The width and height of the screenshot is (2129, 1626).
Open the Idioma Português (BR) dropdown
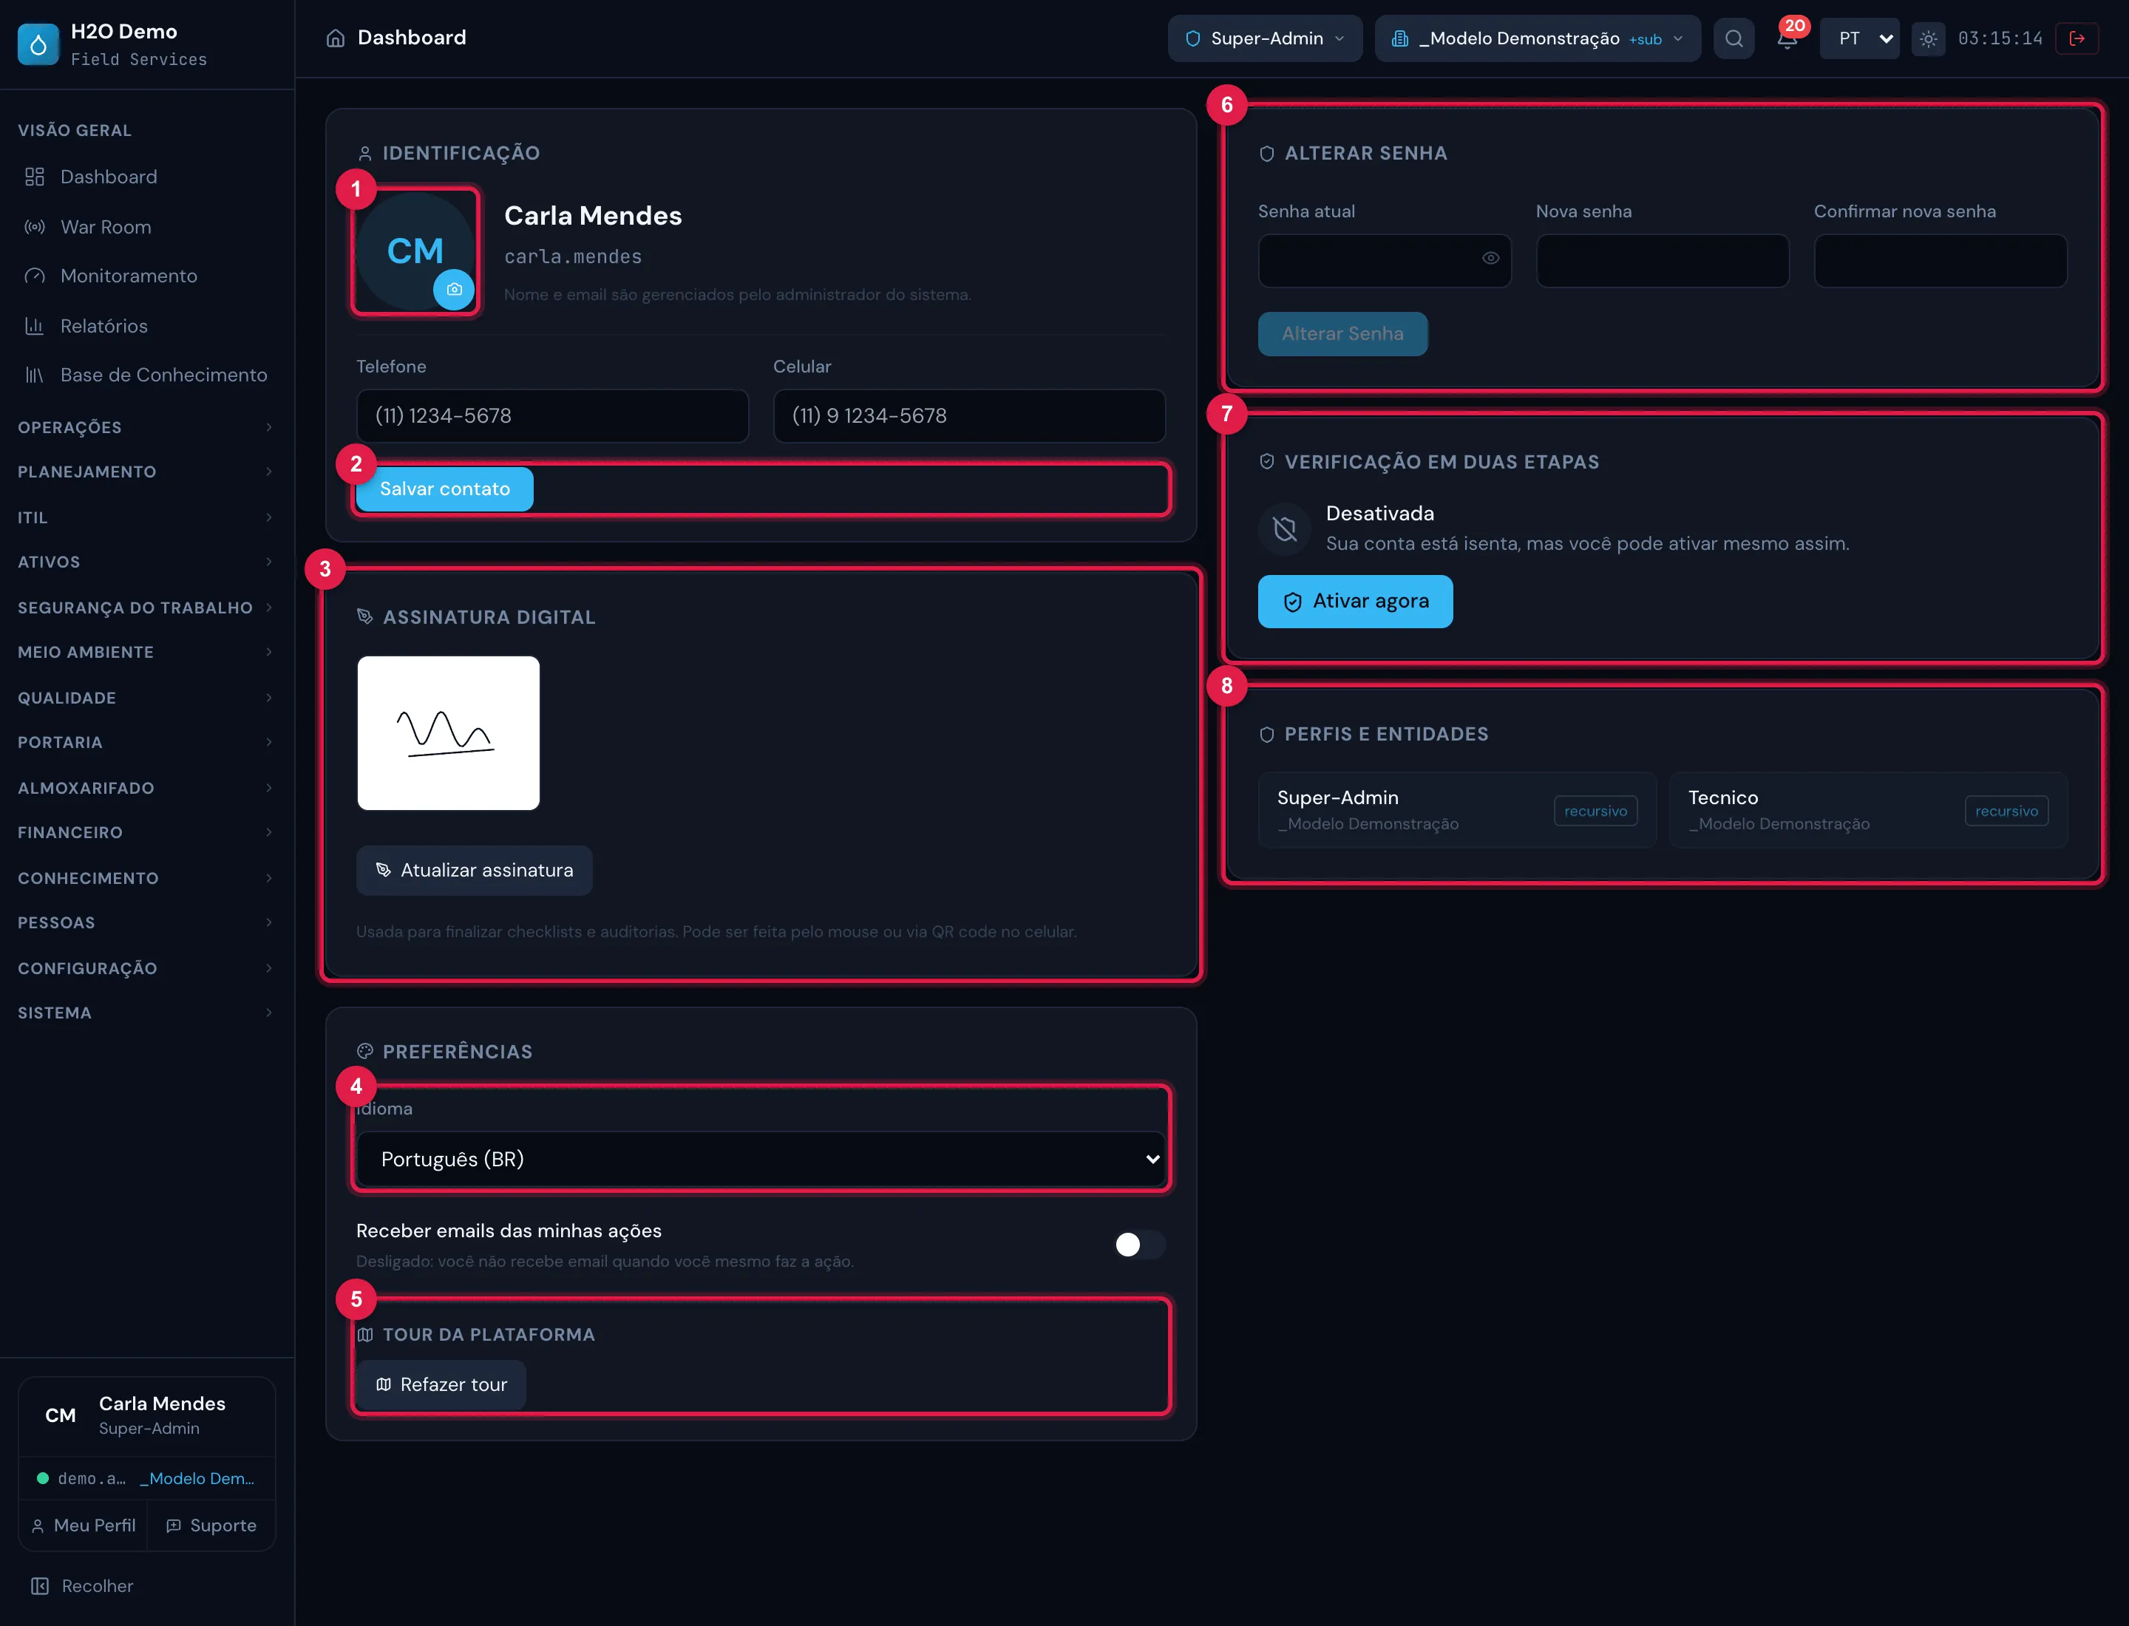click(761, 1160)
